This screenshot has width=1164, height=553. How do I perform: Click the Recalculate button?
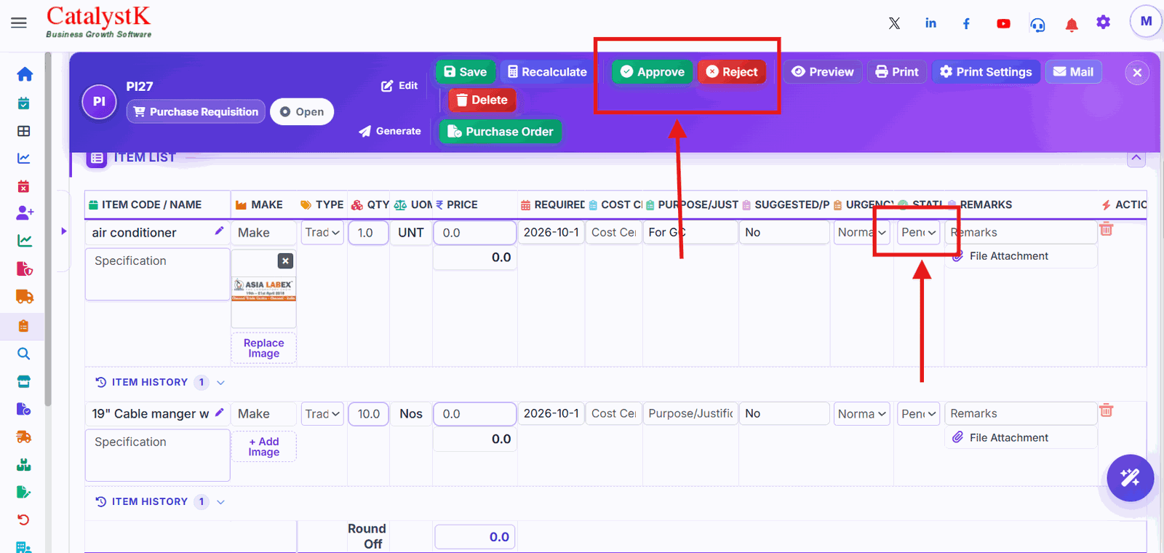547,71
